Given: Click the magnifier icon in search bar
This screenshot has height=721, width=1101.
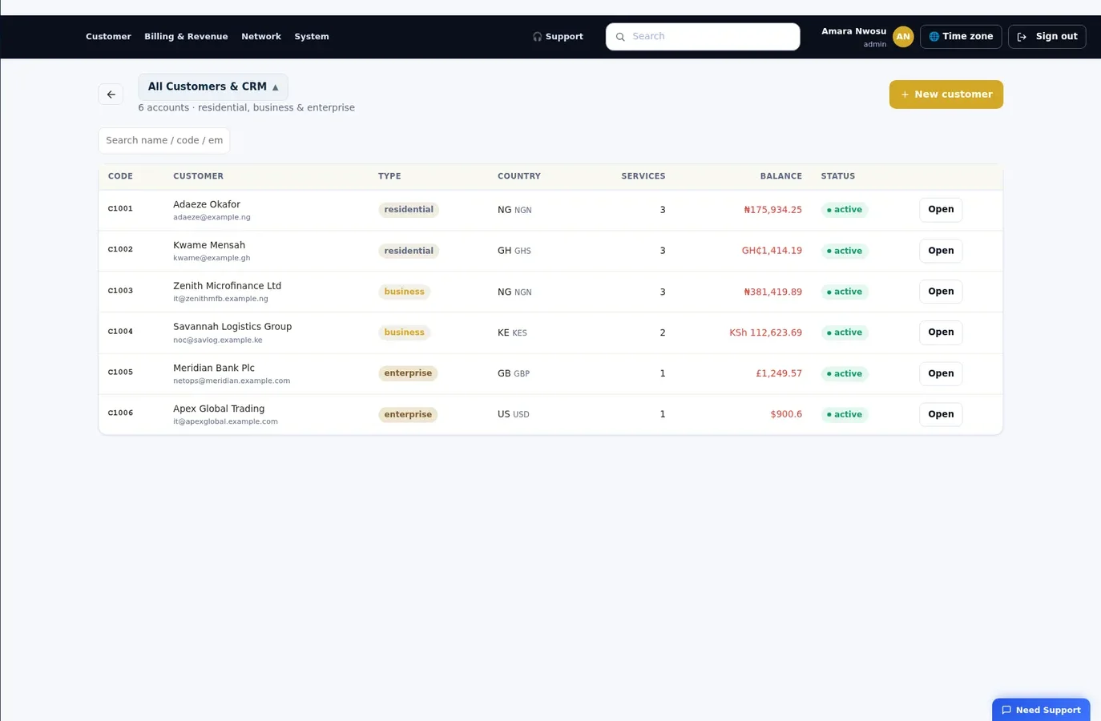Looking at the screenshot, I should (620, 37).
